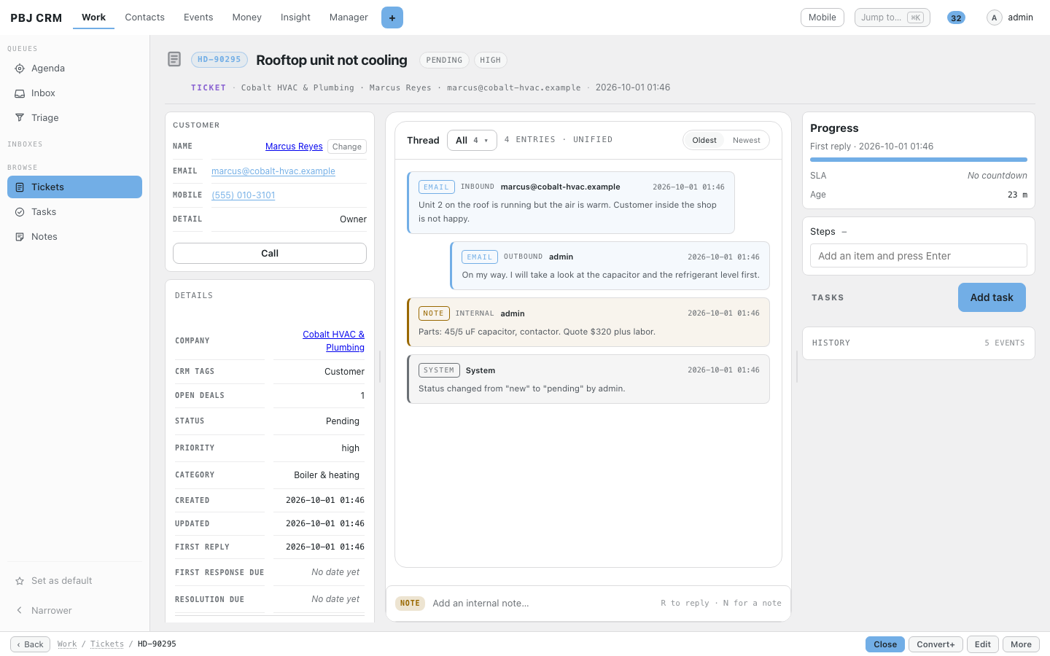Open the Inbox tray icon
1050x656 pixels.
click(x=20, y=93)
